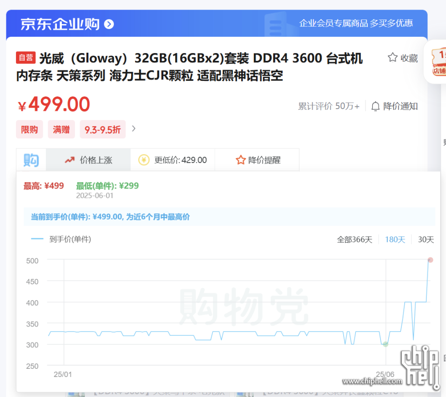This screenshot has height=397, width=446.
Task: Click the 2025-06-01 date text
Action: pyautogui.click(x=95, y=196)
